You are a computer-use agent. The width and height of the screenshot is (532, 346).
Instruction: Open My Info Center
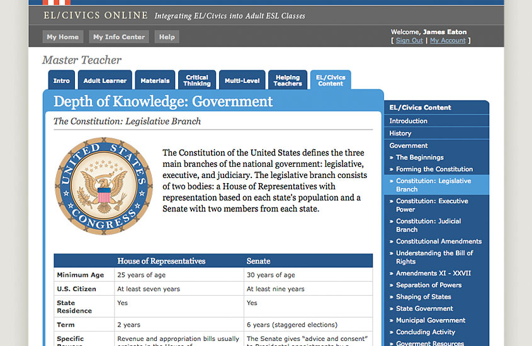119,37
